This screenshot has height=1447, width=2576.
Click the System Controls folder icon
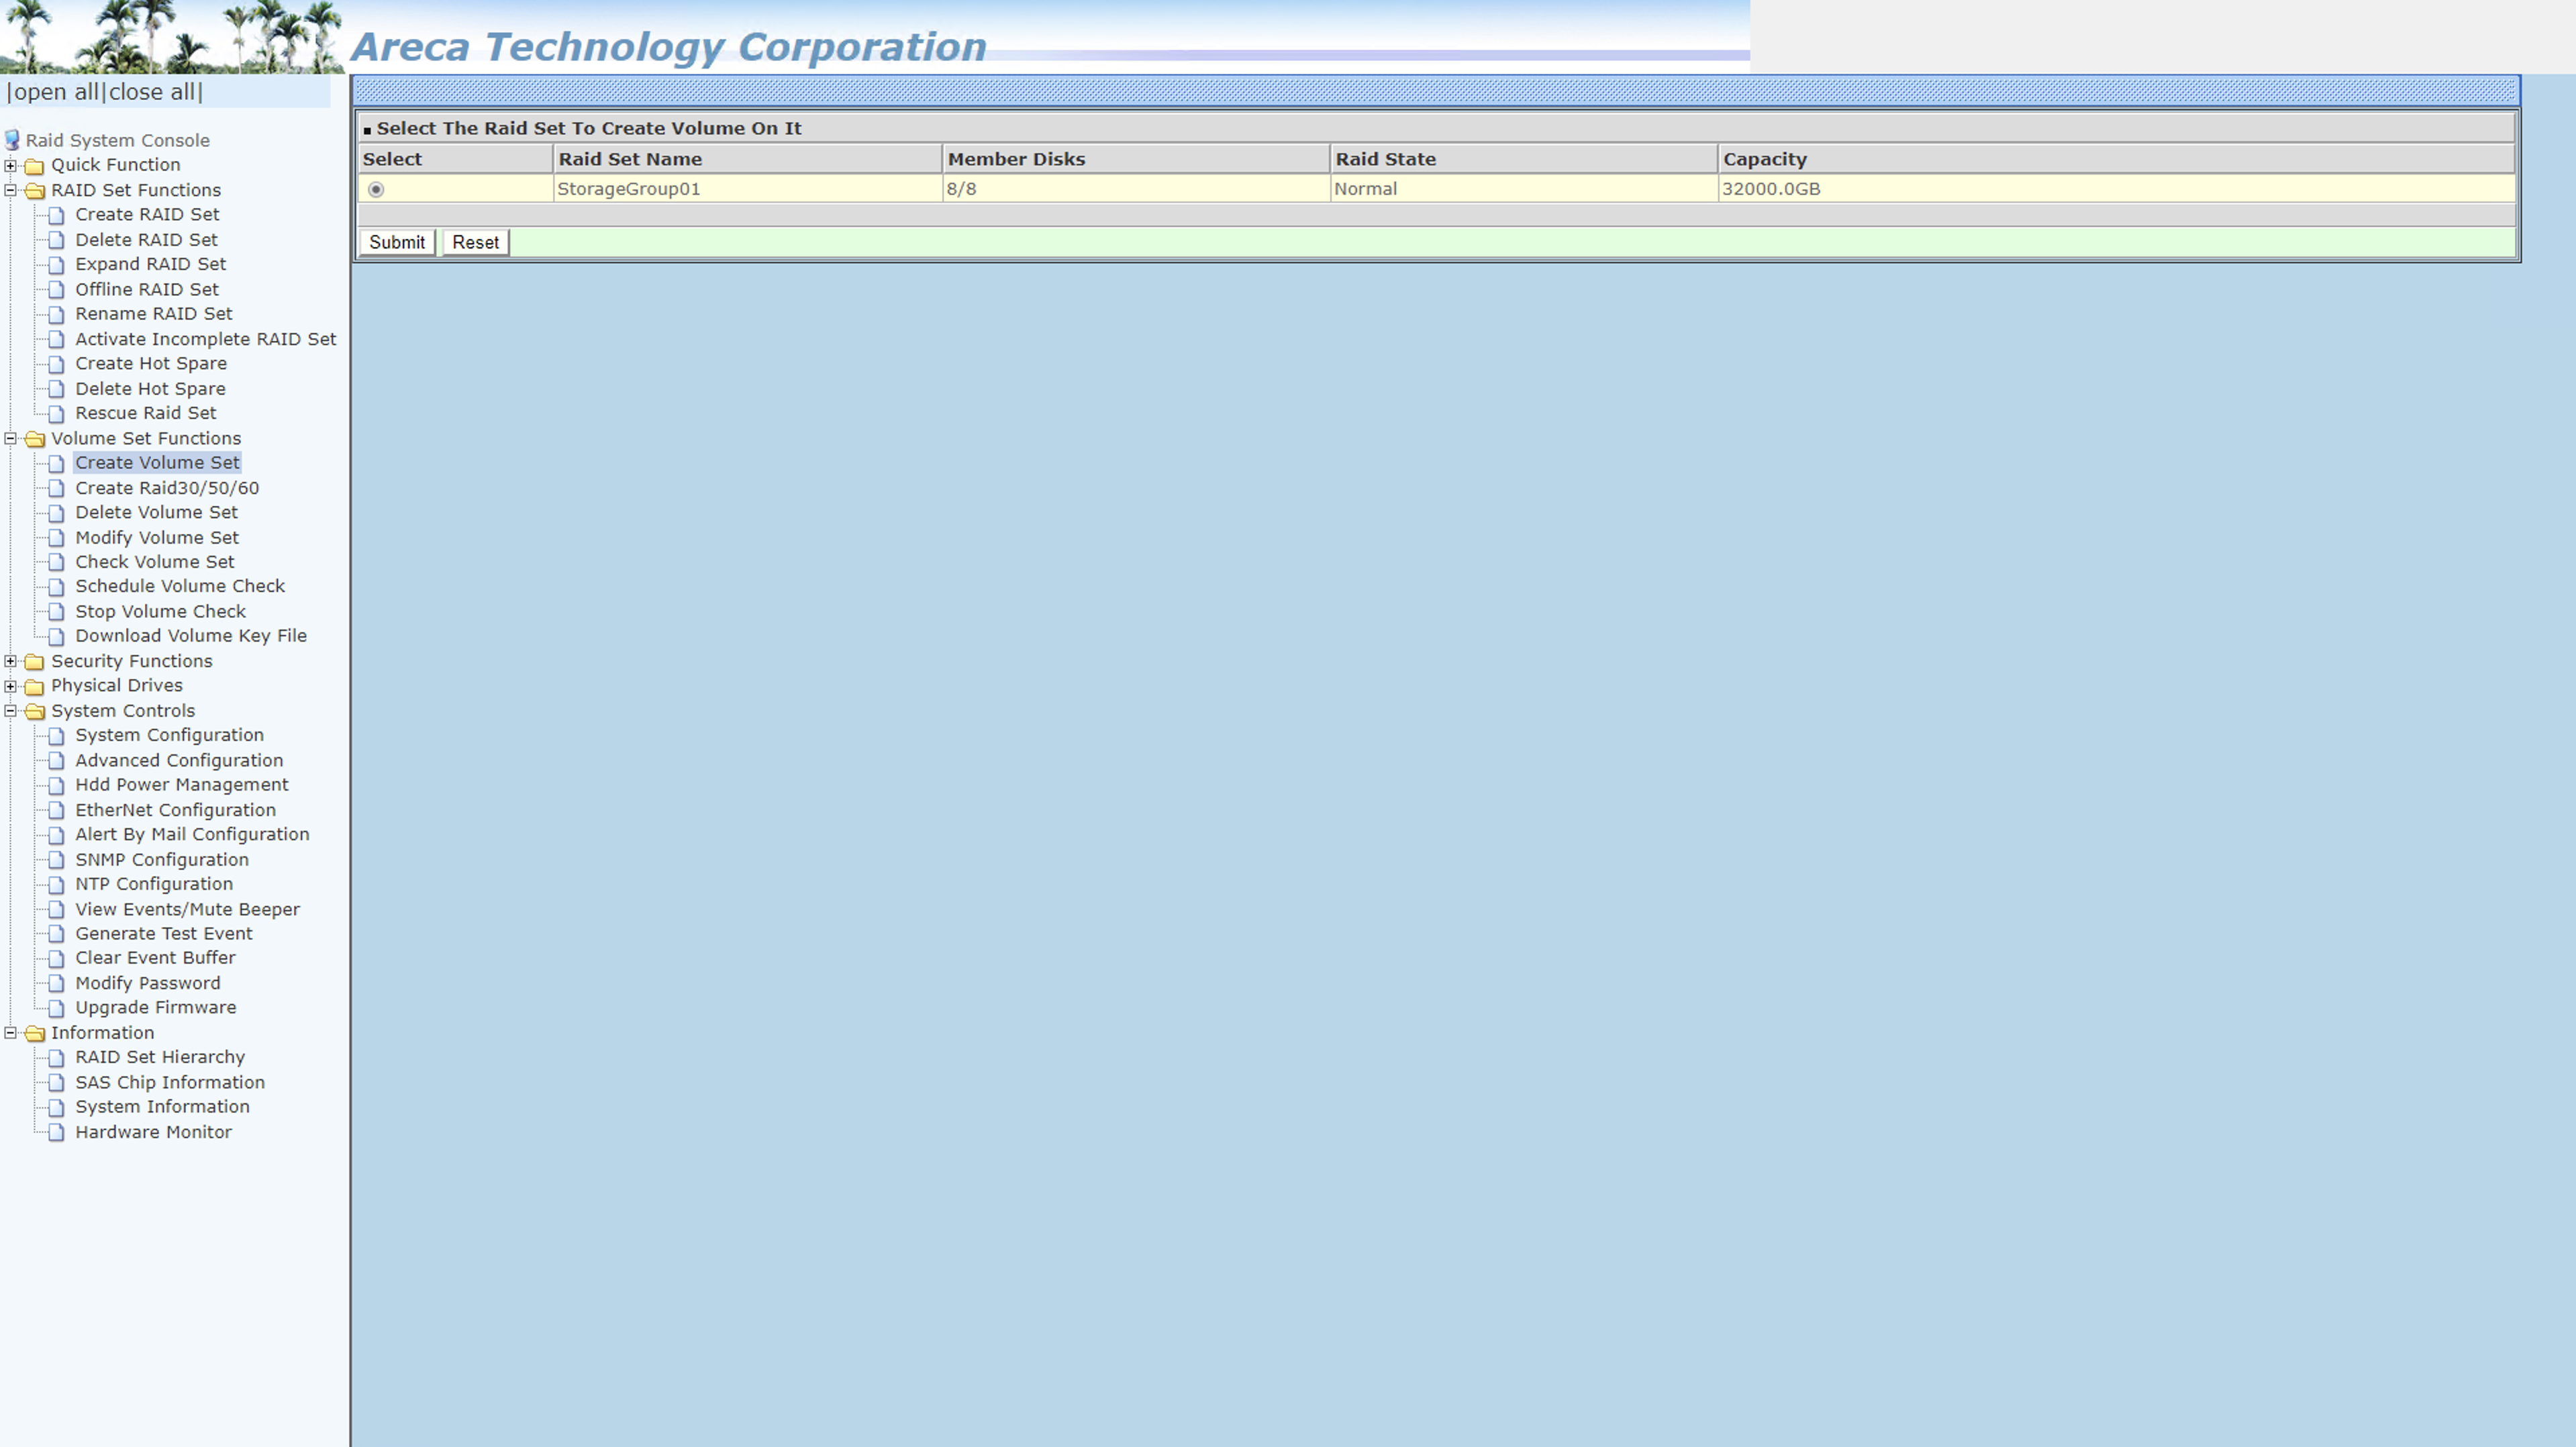coord(34,712)
